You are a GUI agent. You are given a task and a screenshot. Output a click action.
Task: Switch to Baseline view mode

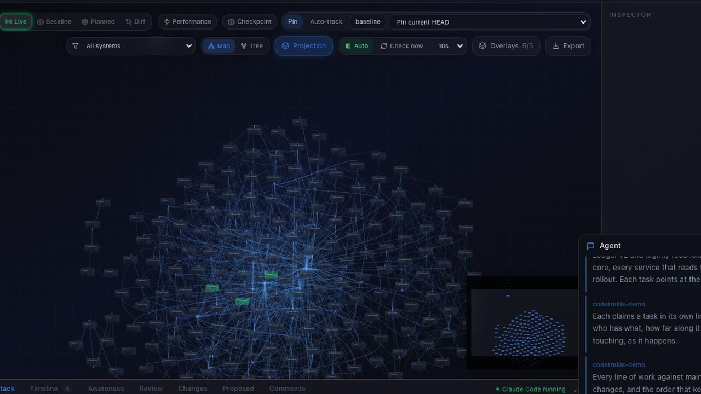click(54, 21)
